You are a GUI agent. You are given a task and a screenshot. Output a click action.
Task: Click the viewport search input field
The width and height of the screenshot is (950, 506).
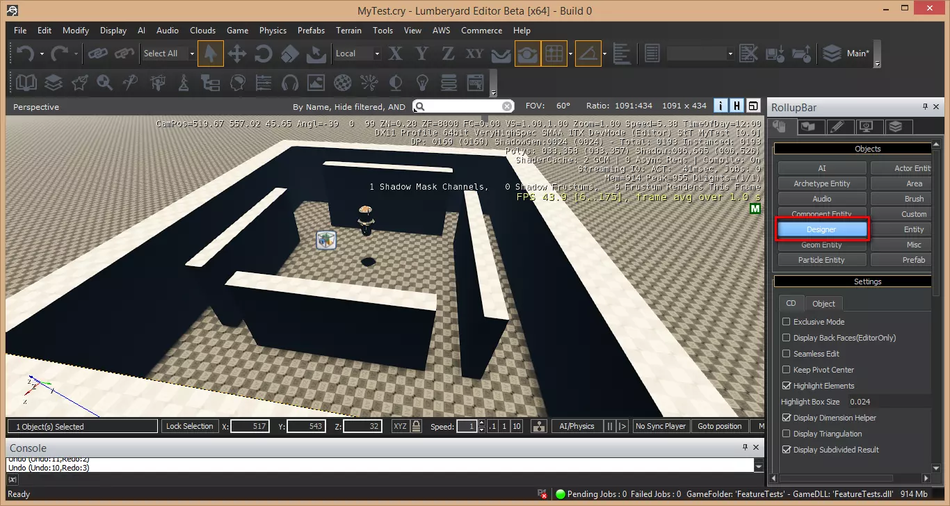point(464,106)
